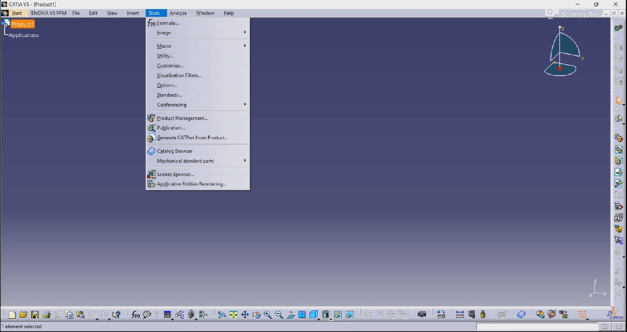Expand the Macro submenu
Viewport: 627px width, 332px height.
[x=198, y=46]
